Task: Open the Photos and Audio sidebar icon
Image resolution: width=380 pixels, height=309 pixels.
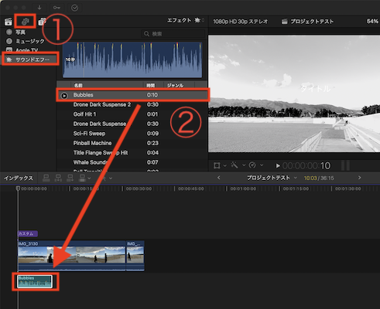Action: pyautogui.click(x=25, y=22)
